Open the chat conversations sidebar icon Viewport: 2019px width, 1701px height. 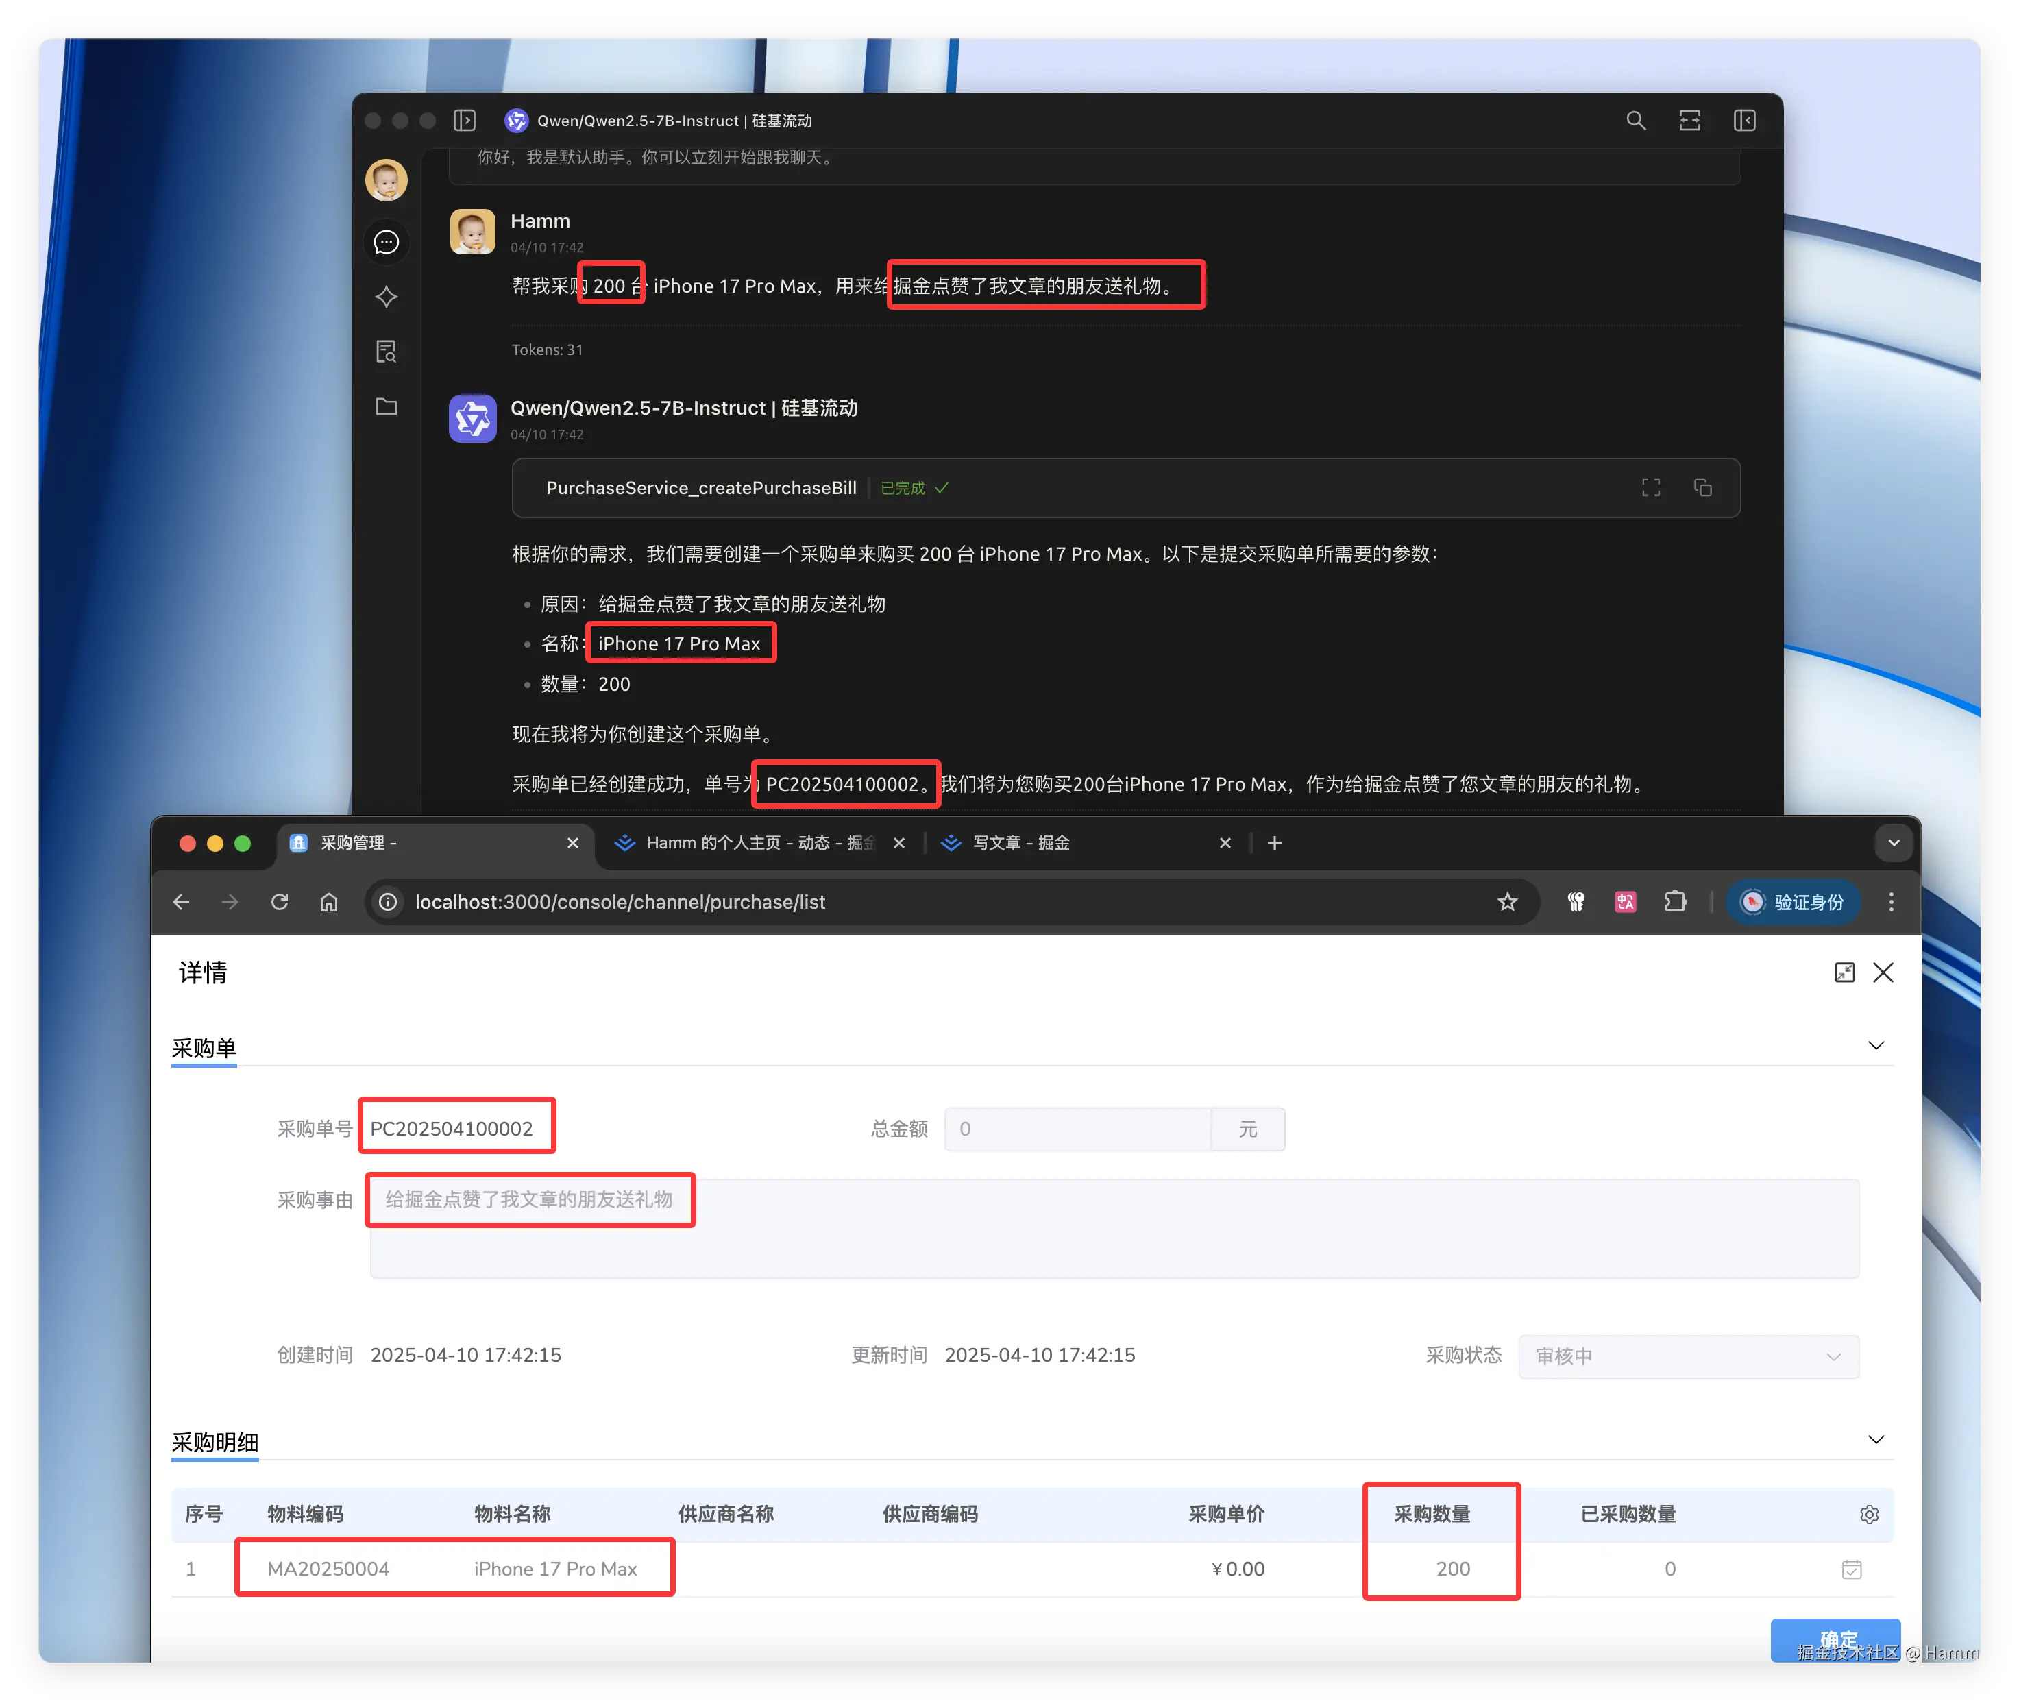[387, 242]
